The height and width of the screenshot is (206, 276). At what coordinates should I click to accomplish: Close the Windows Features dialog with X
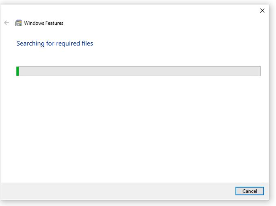click(x=262, y=11)
